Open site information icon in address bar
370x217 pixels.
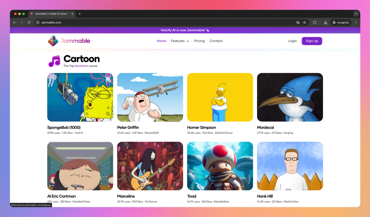point(38,22)
